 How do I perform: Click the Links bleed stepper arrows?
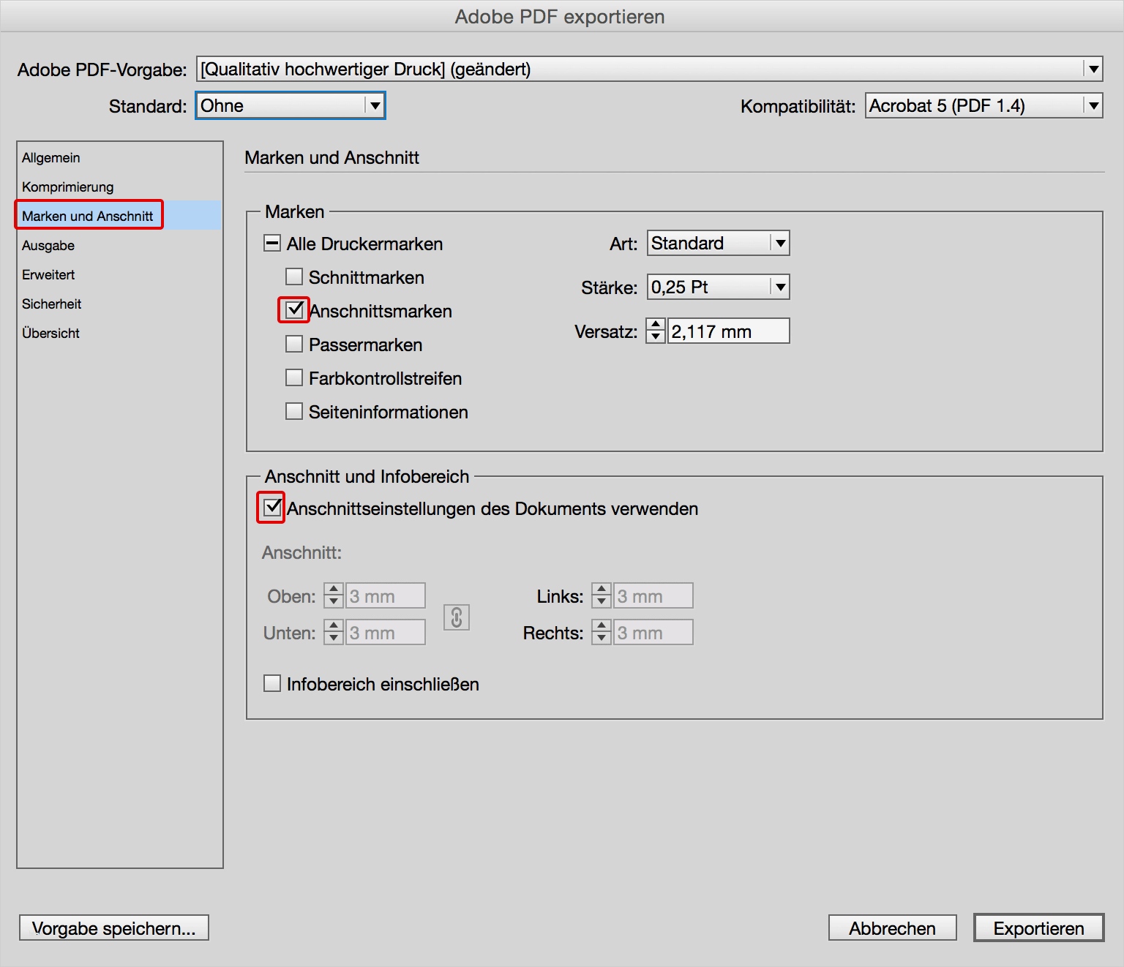click(601, 595)
